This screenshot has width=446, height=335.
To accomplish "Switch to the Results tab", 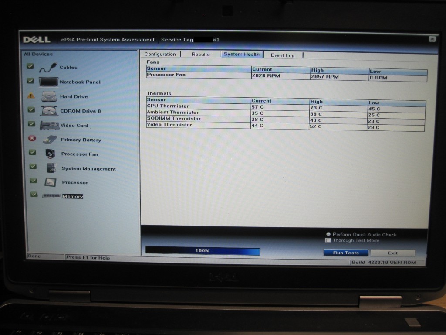I will coord(200,55).
